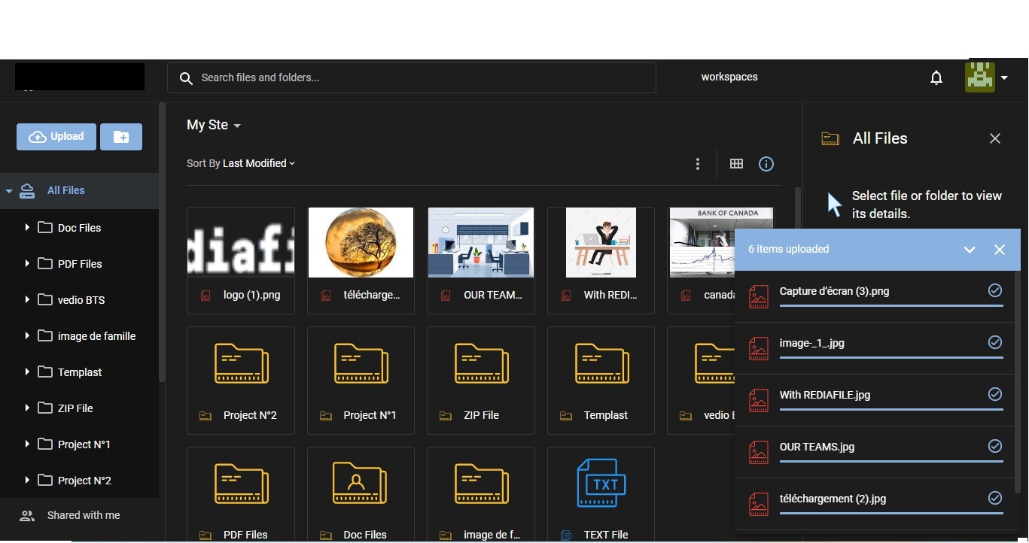Expand the PDF Files tree folder
The image size is (1029, 543).
(x=27, y=263)
